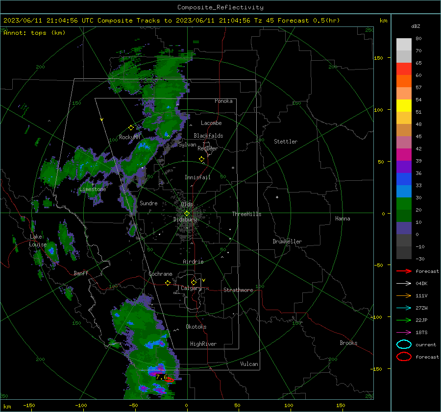Viewport: 441px width, 412px height.
Task: Click the yellow diamond marker below RedDeer
Action: coord(201,159)
